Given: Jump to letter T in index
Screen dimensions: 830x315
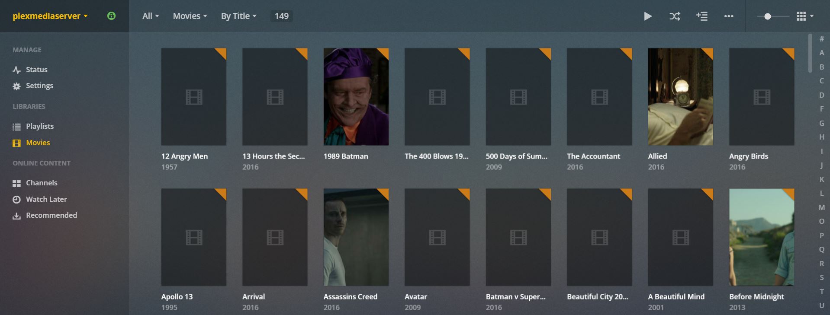Looking at the screenshot, I should [821, 292].
